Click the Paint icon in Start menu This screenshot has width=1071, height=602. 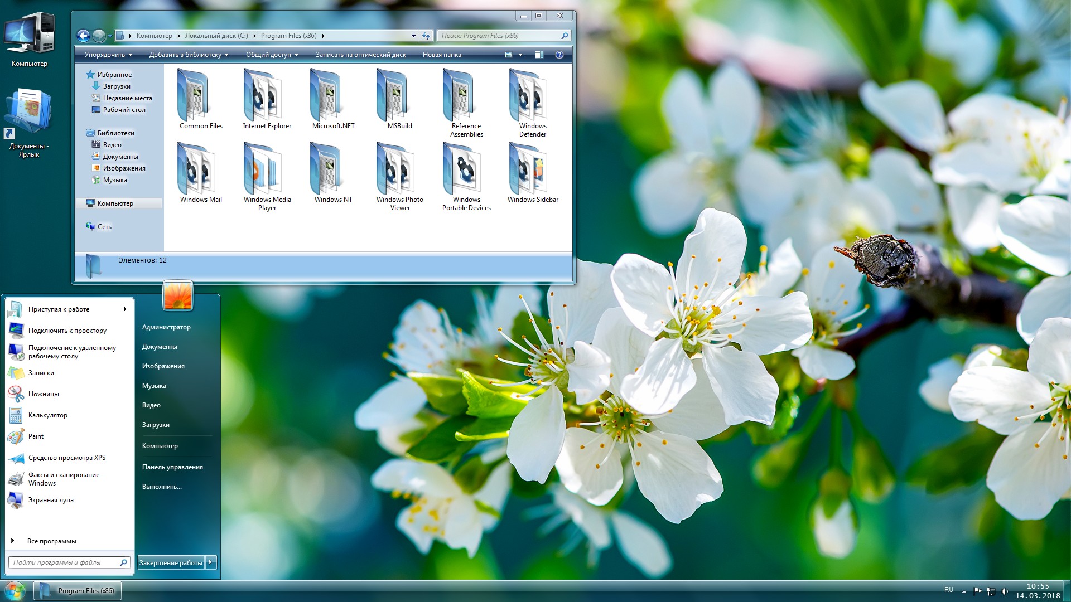16,436
